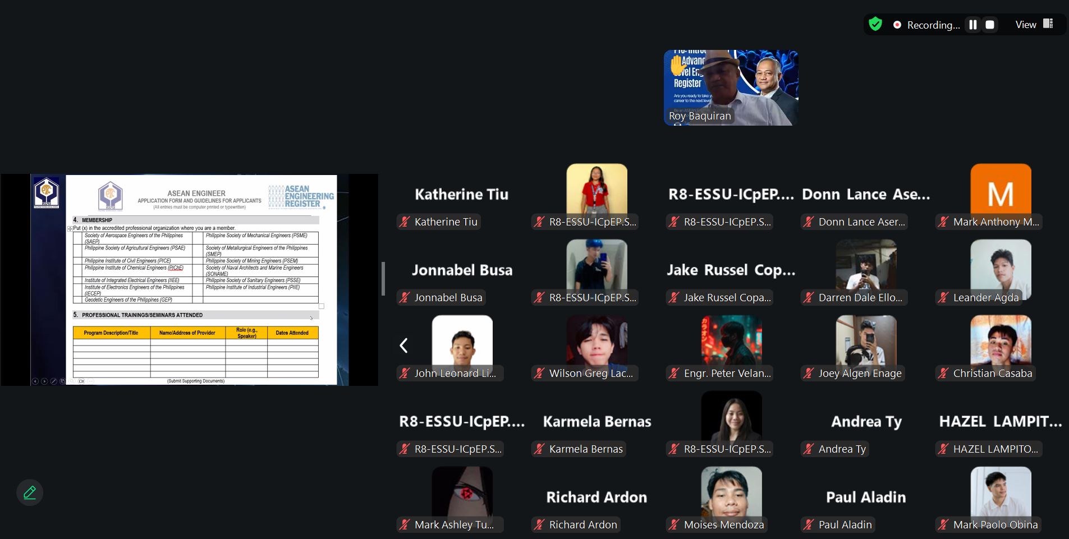Click Mark Anthony's orange M avatar
This screenshot has height=539, width=1069.
1001,194
